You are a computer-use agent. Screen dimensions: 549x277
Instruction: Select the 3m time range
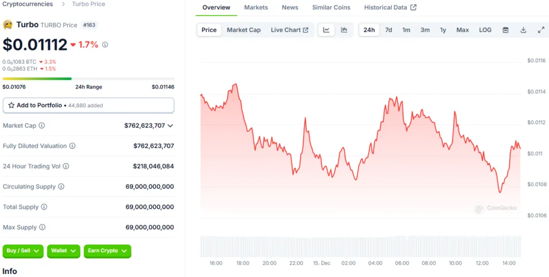(425, 30)
